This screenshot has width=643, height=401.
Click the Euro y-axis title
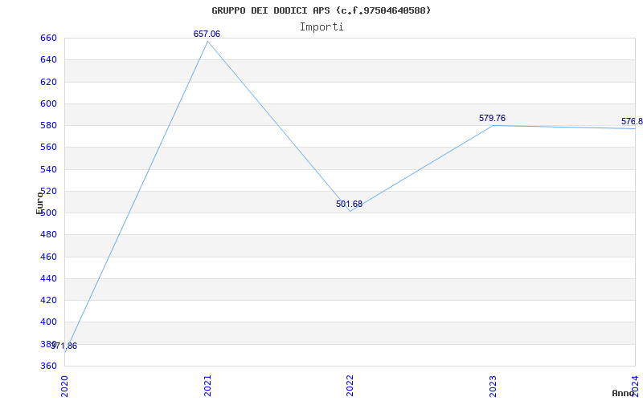tap(39, 203)
